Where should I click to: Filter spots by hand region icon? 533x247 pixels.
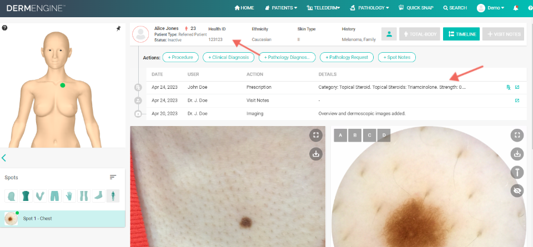click(69, 196)
